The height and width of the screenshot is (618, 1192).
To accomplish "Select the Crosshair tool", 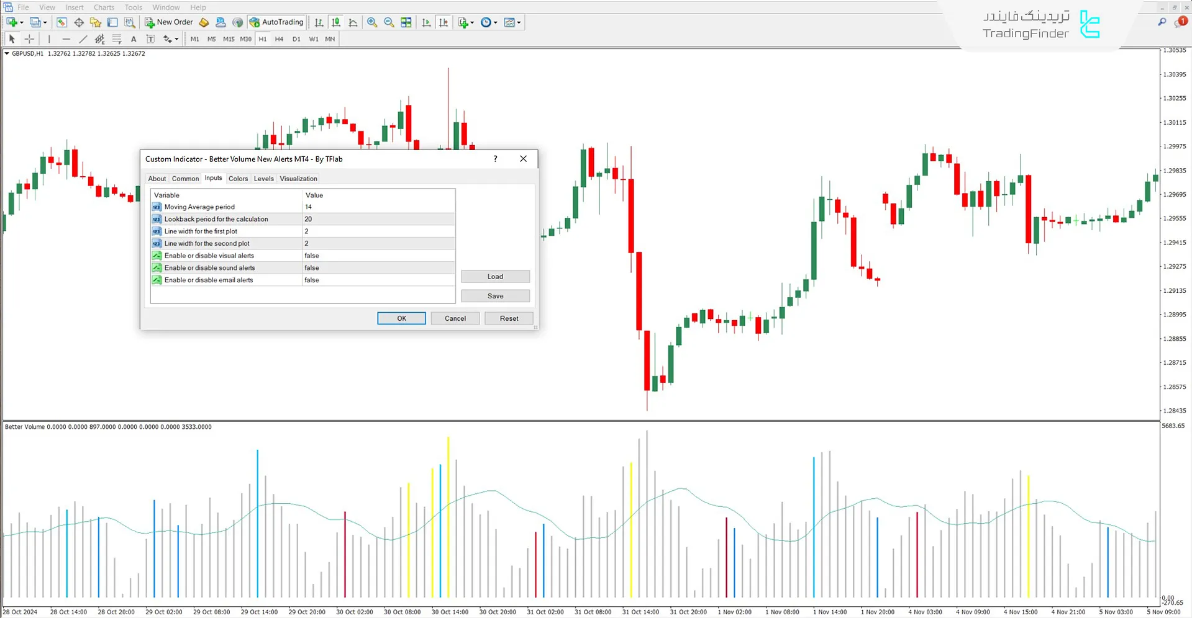I will [x=29, y=39].
